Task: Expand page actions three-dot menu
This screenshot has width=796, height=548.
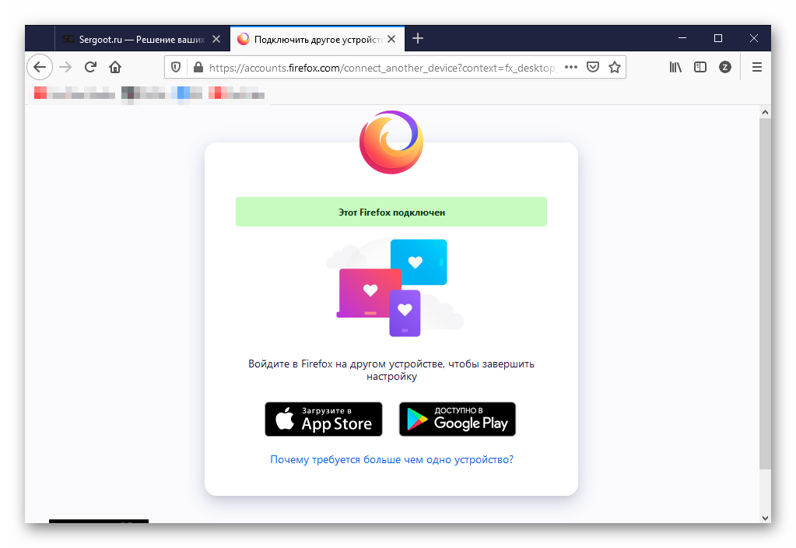Action: (x=571, y=68)
